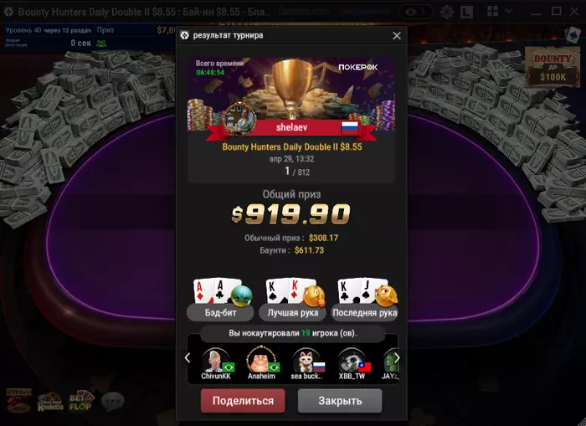586x426 pixels.
Task: Click the Закрыть button
Action: pyautogui.click(x=340, y=401)
